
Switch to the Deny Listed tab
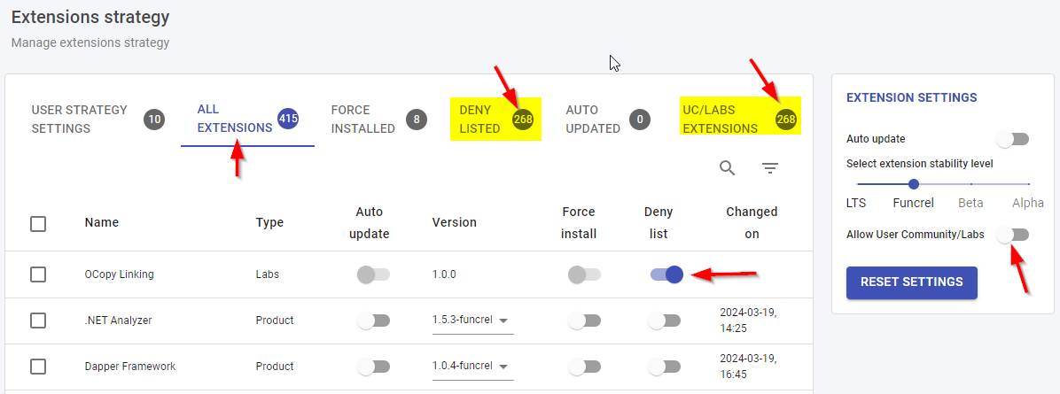click(x=495, y=120)
